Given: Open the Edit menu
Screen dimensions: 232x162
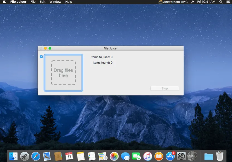Looking at the screenshot, I should 42,2.
